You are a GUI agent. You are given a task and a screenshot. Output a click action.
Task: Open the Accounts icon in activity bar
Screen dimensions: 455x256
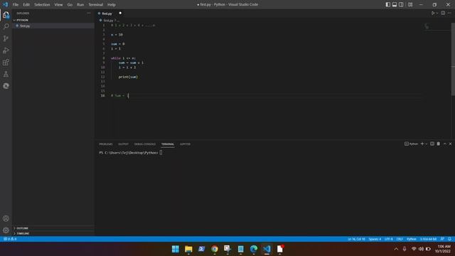click(6, 218)
